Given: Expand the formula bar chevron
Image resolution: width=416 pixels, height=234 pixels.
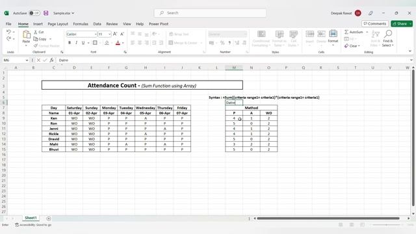Looking at the screenshot, I should 411,60.
